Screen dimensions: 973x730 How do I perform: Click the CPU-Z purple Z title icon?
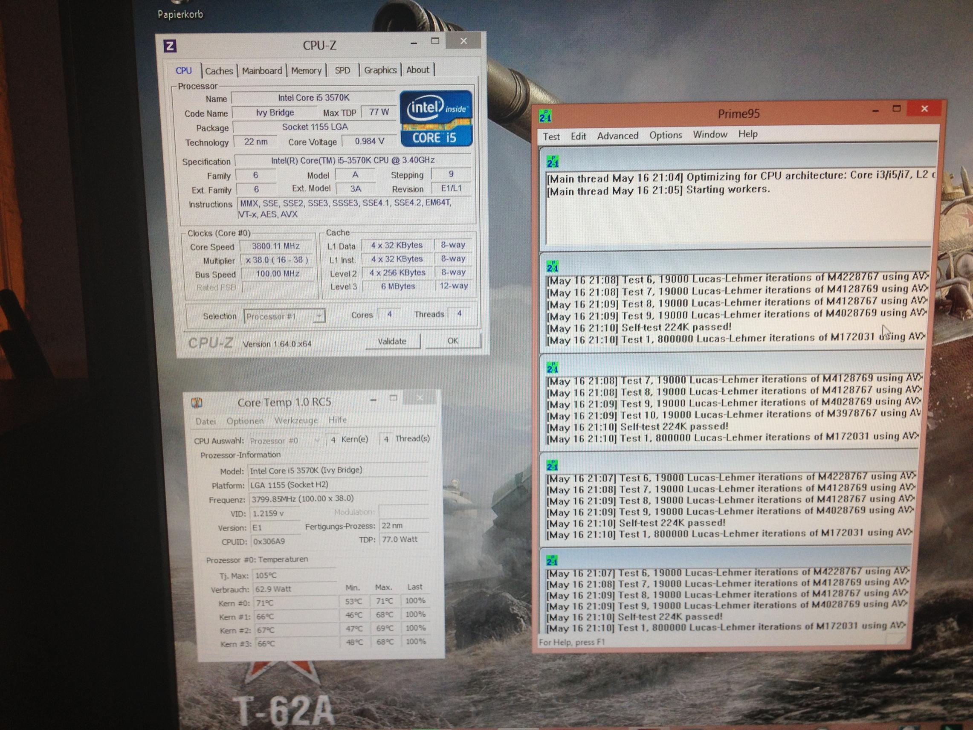pos(170,46)
